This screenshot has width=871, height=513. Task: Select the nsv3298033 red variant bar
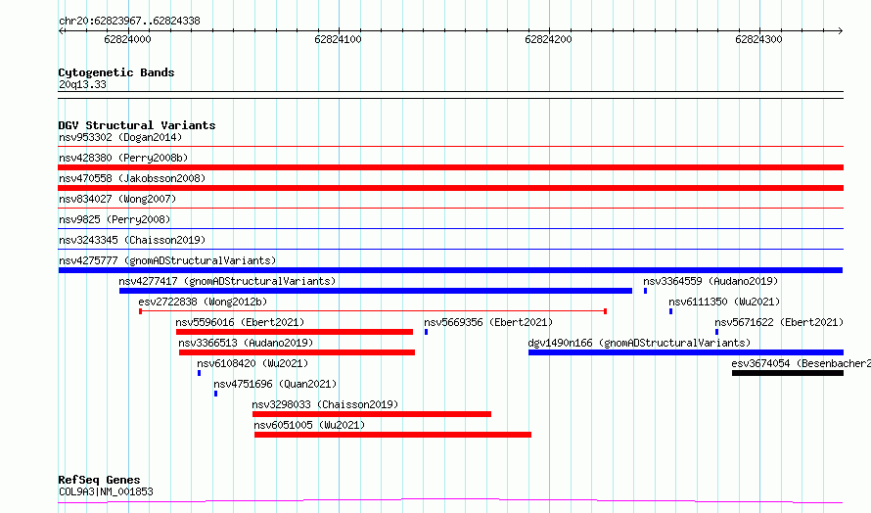tap(372, 414)
